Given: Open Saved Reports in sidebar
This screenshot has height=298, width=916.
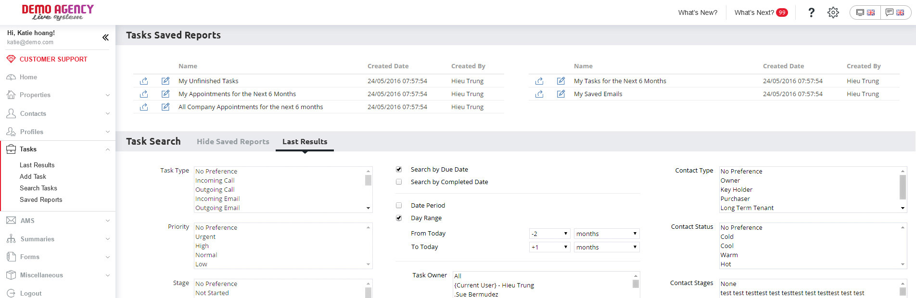Looking at the screenshot, I should [41, 199].
